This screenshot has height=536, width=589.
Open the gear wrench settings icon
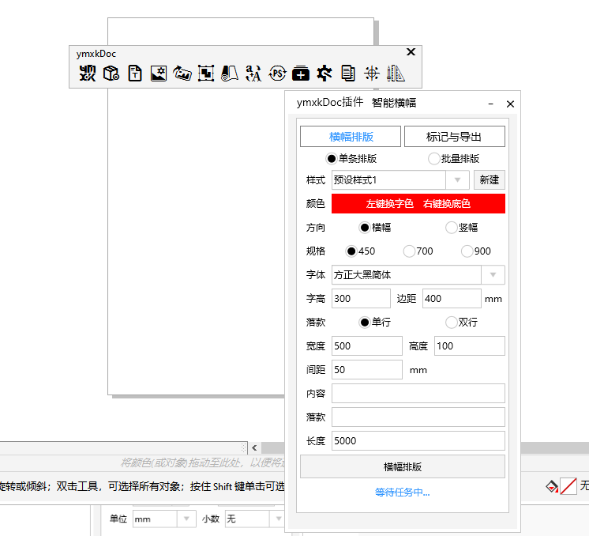(325, 73)
